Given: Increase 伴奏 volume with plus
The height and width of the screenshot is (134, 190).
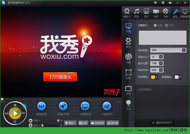Looking at the screenshot, I should click(61, 120).
